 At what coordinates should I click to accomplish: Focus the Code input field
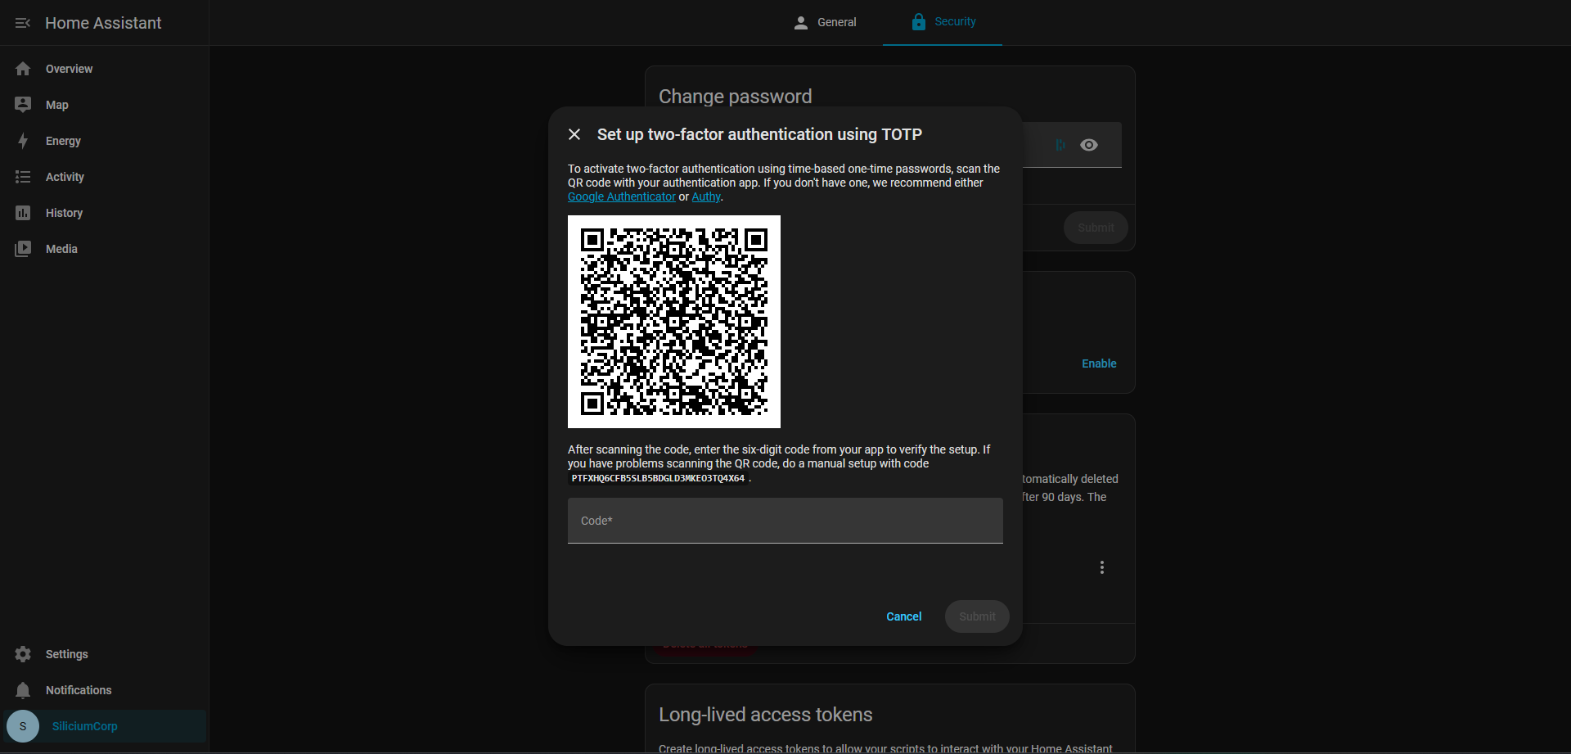coord(785,521)
